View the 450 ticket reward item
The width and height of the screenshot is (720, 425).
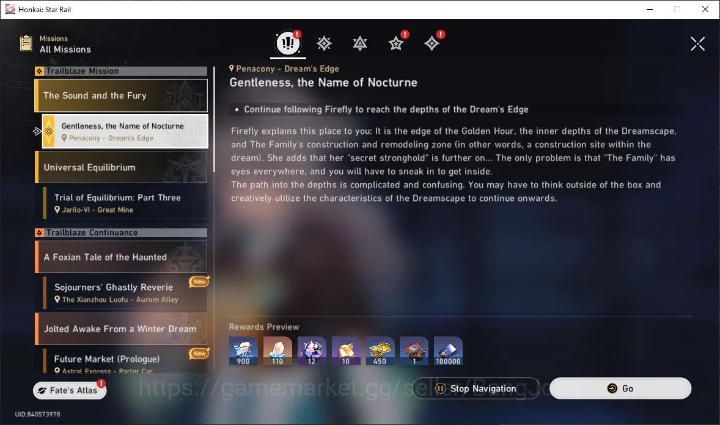tap(380, 351)
